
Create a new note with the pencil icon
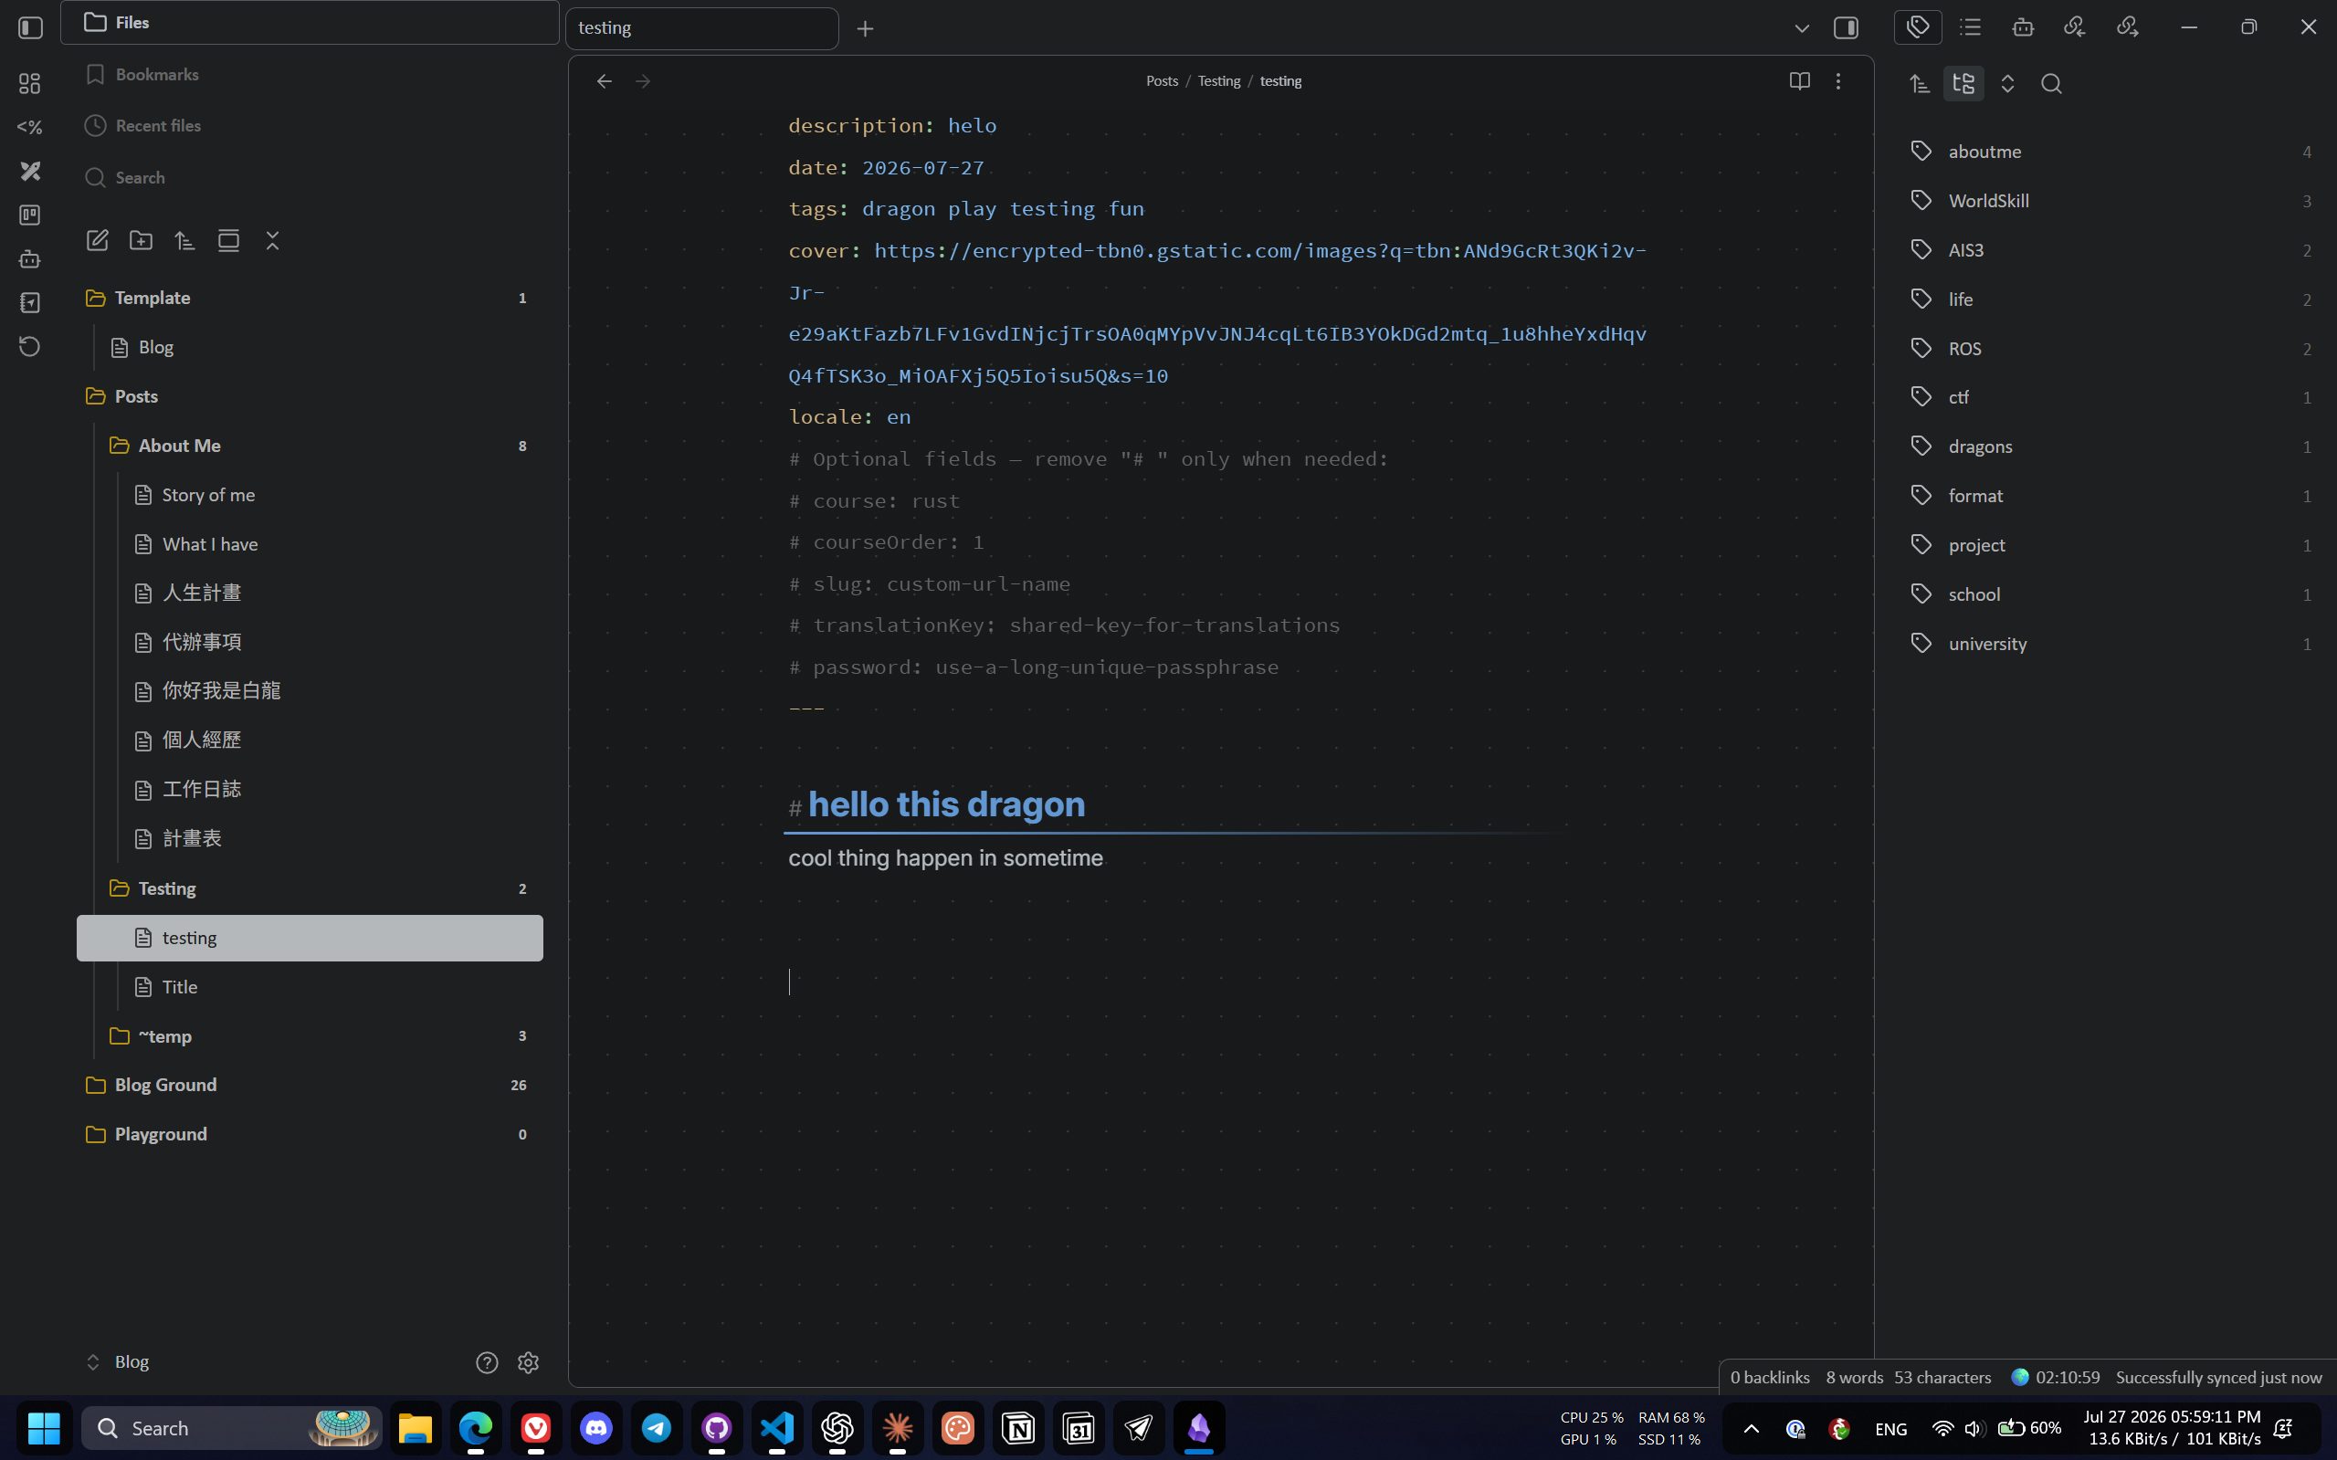click(98, 240)
